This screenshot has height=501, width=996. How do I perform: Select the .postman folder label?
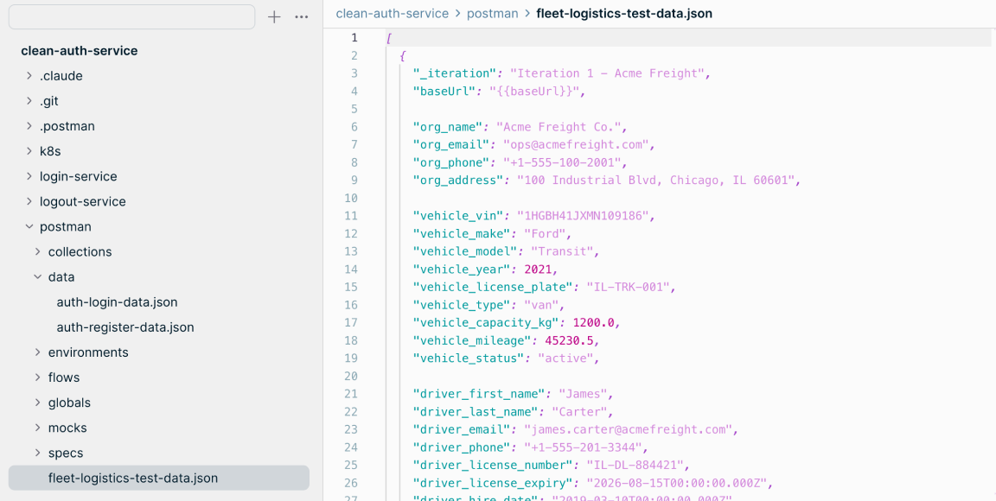(x=67, y=126)
